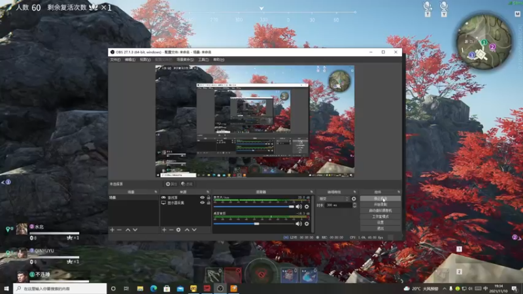Open the Windows Start menu
This screenshot has width=523, height=294.
click(7, 288)
